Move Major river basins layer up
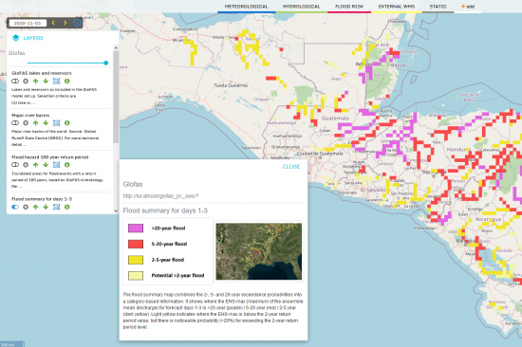Viewport: 522px width, 347px height. 36,123
